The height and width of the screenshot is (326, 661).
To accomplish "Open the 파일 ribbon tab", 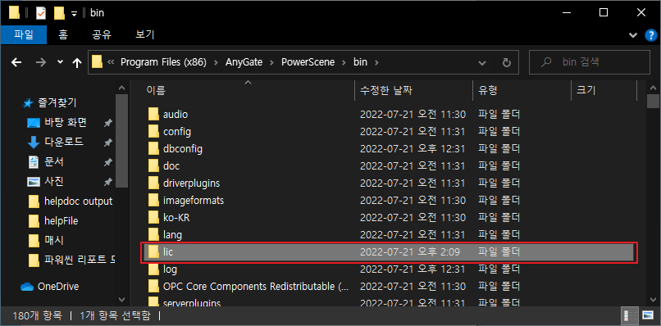I will [x=23, y=34].
